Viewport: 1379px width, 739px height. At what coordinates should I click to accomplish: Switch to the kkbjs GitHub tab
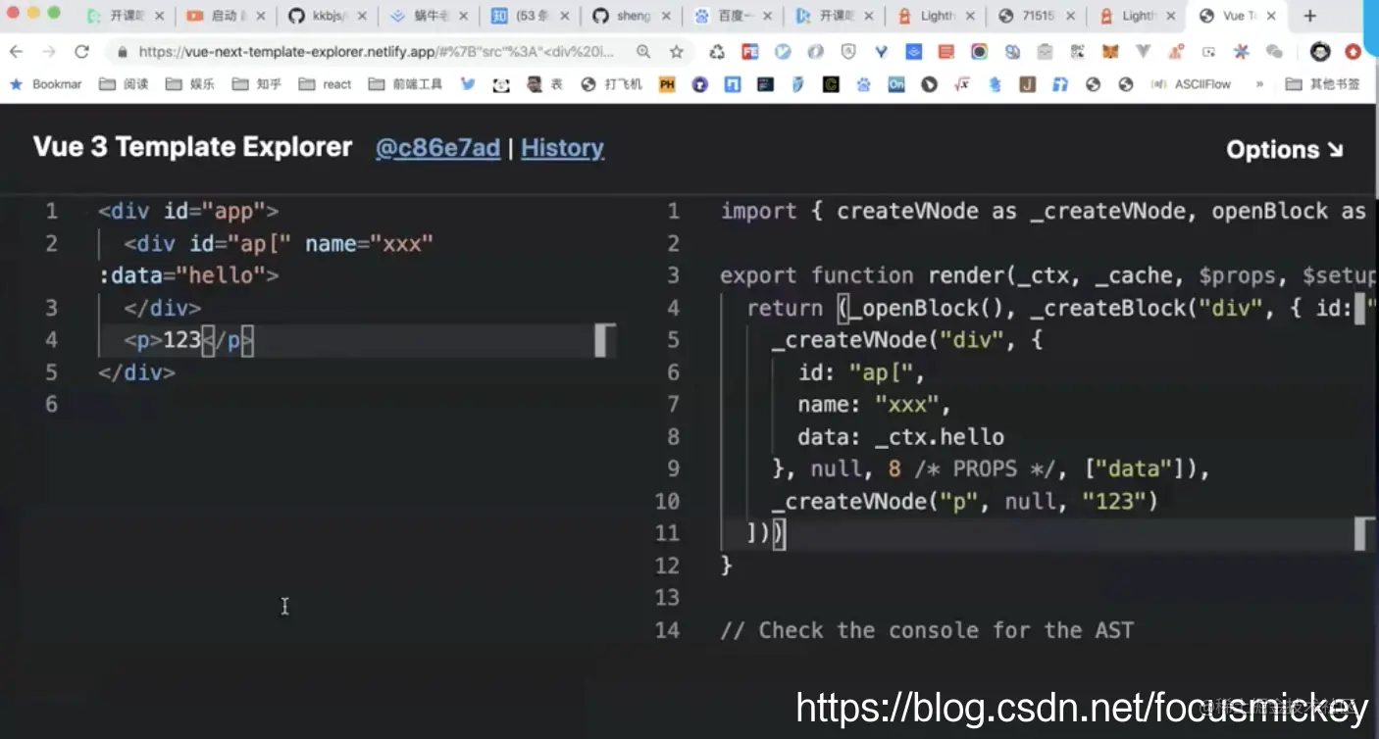(x=329, y=16)
